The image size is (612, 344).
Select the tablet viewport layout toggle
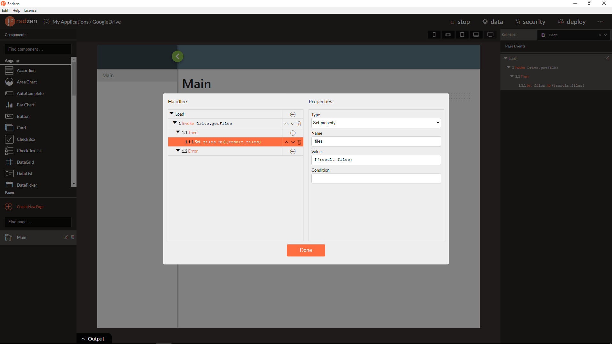(462, 34)
